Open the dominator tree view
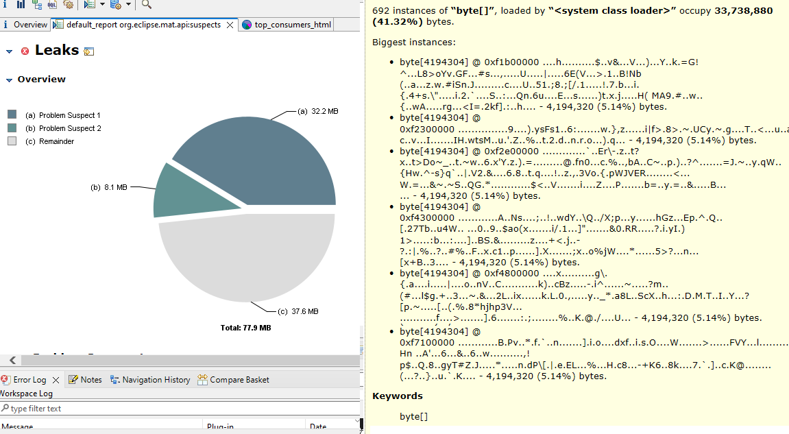789x434 pixels. [x=37, y=5]
